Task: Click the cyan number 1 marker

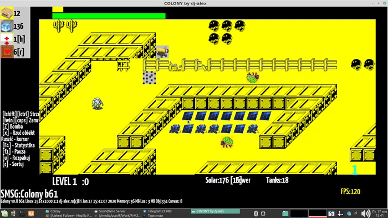Action: [x=355, y=170]
